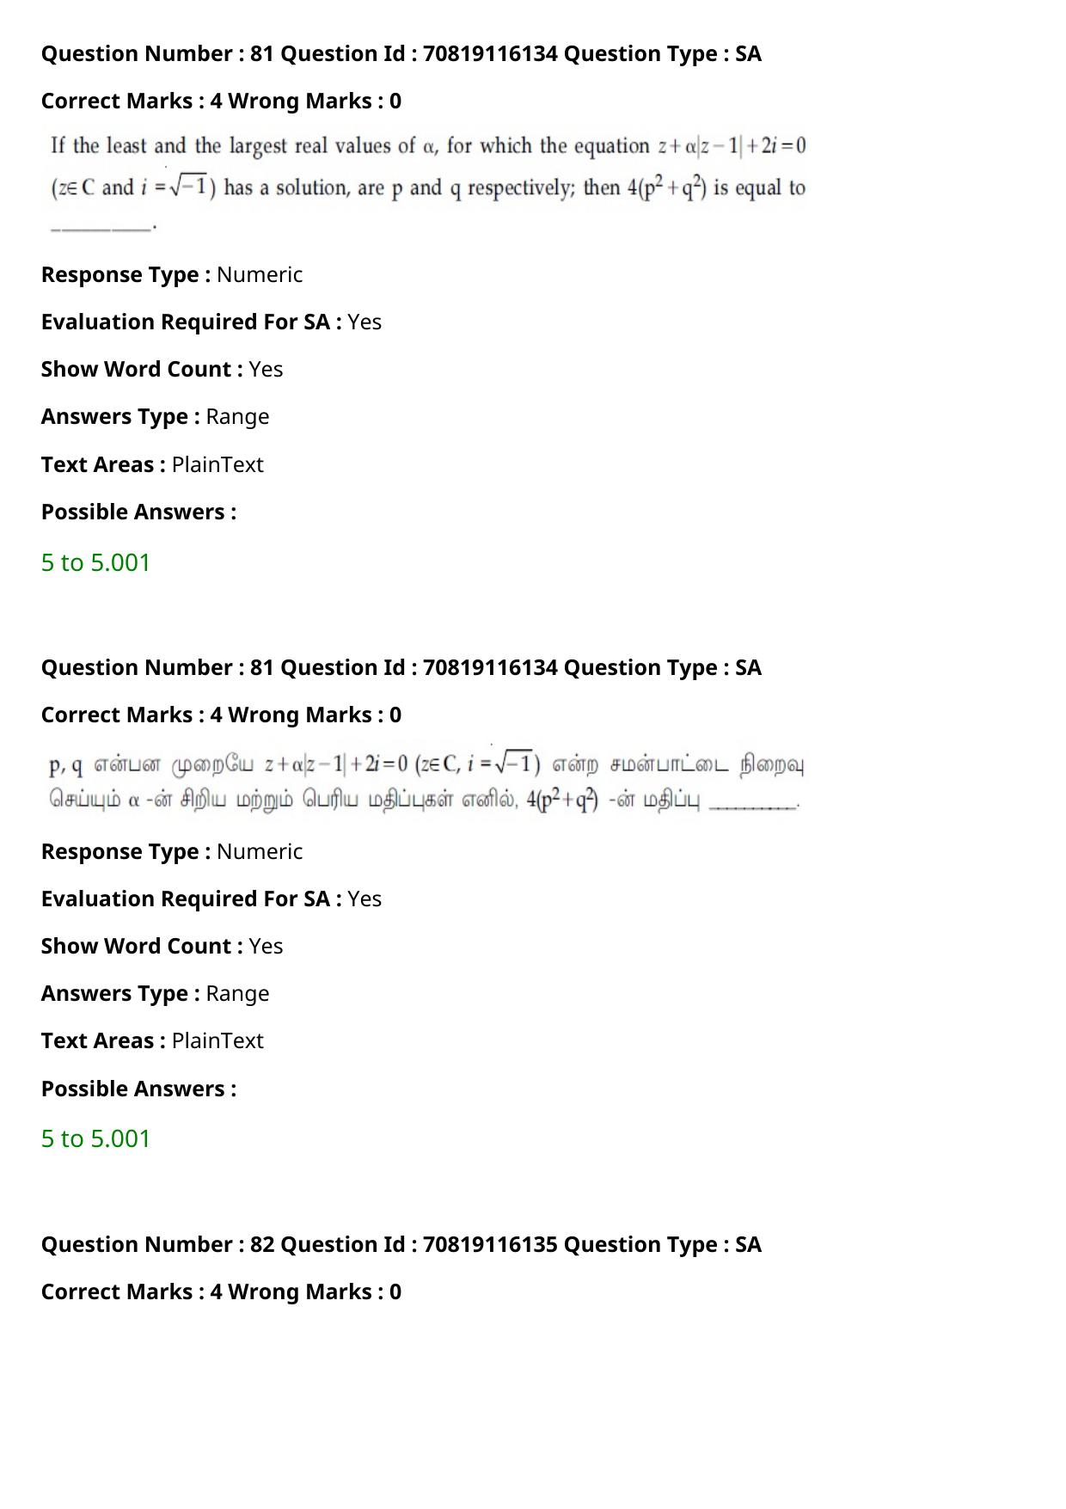1066x1509 pixels.
Task: Click first 'Show Word Count : Yes' line
Action: point(162,369)
